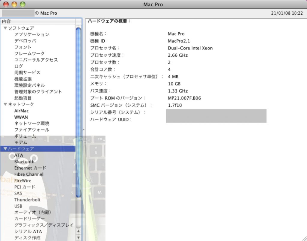This screenshot has width=307, height=241.
Task: Select ネットワーク環境 in the sidebar
Action: click(32, 123)
